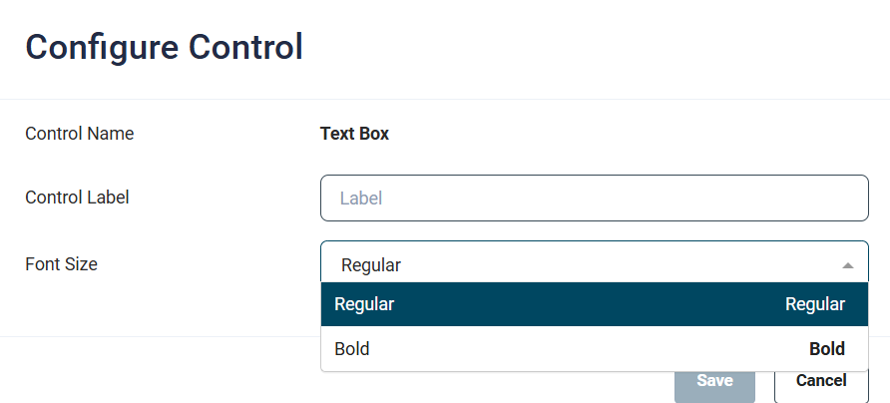Click the left Regular label in highlighted row
Screen dimensions: 890x403
364,304
